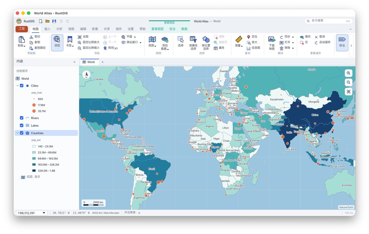Click 固定比例放大 fixed zoom in
The height and width of the screenshot is (234, 369).
(x=89, y=42)
